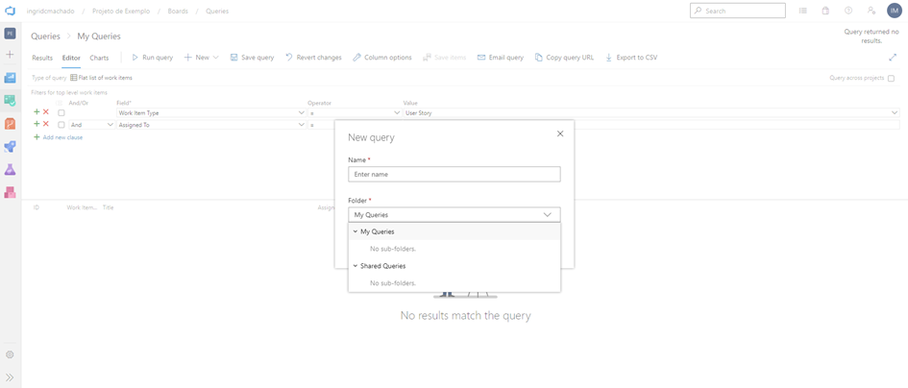The height and width of the screenshot is (388, 908).
Task: Close the New query dialog
Action: point(560,133)
